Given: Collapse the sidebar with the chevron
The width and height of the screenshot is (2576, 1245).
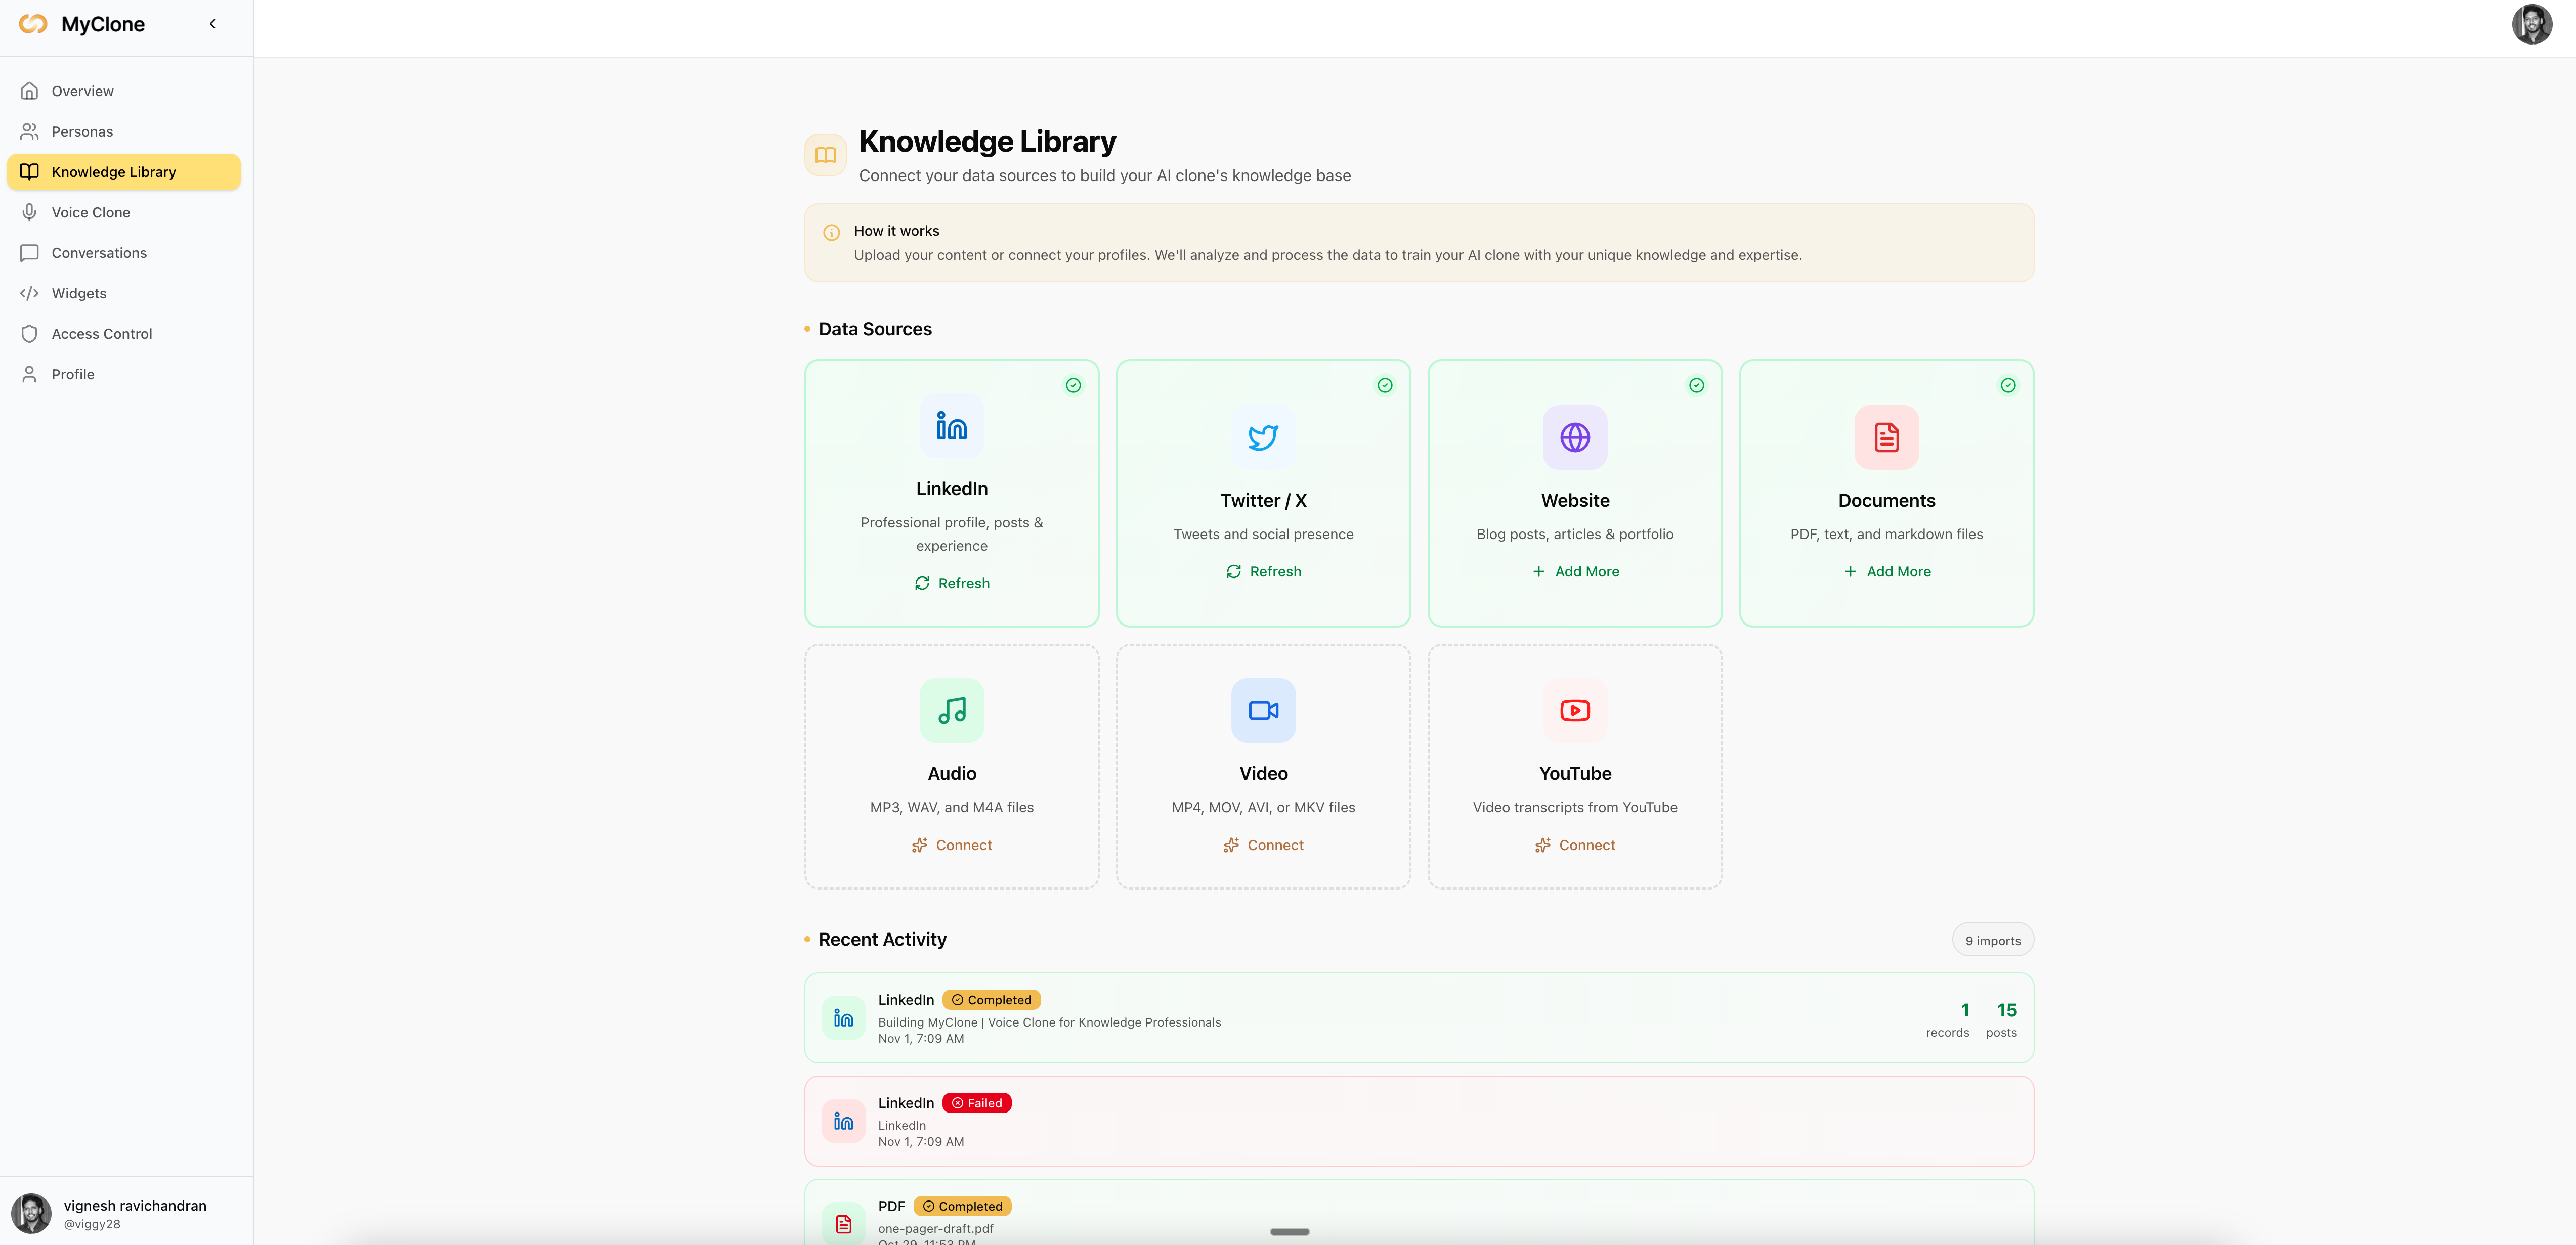Looking at the screenshot, I should click(212, 23).
